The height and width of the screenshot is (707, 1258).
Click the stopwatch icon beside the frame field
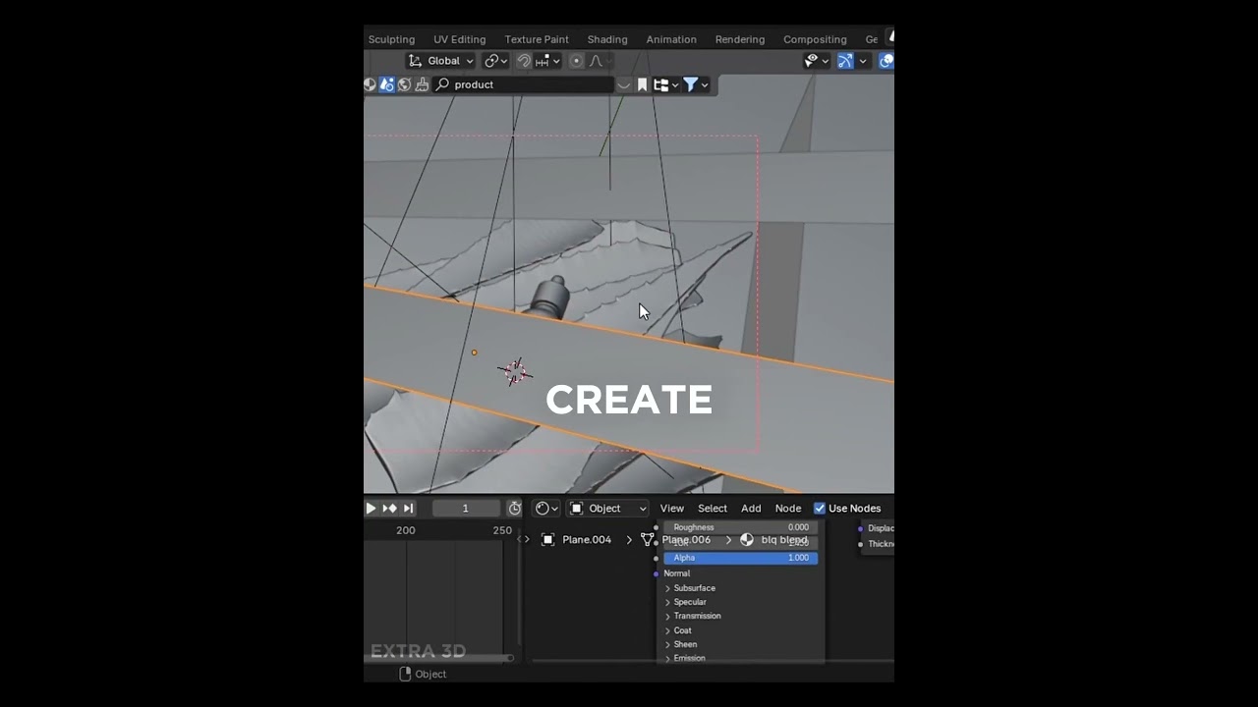click(515, 508)
